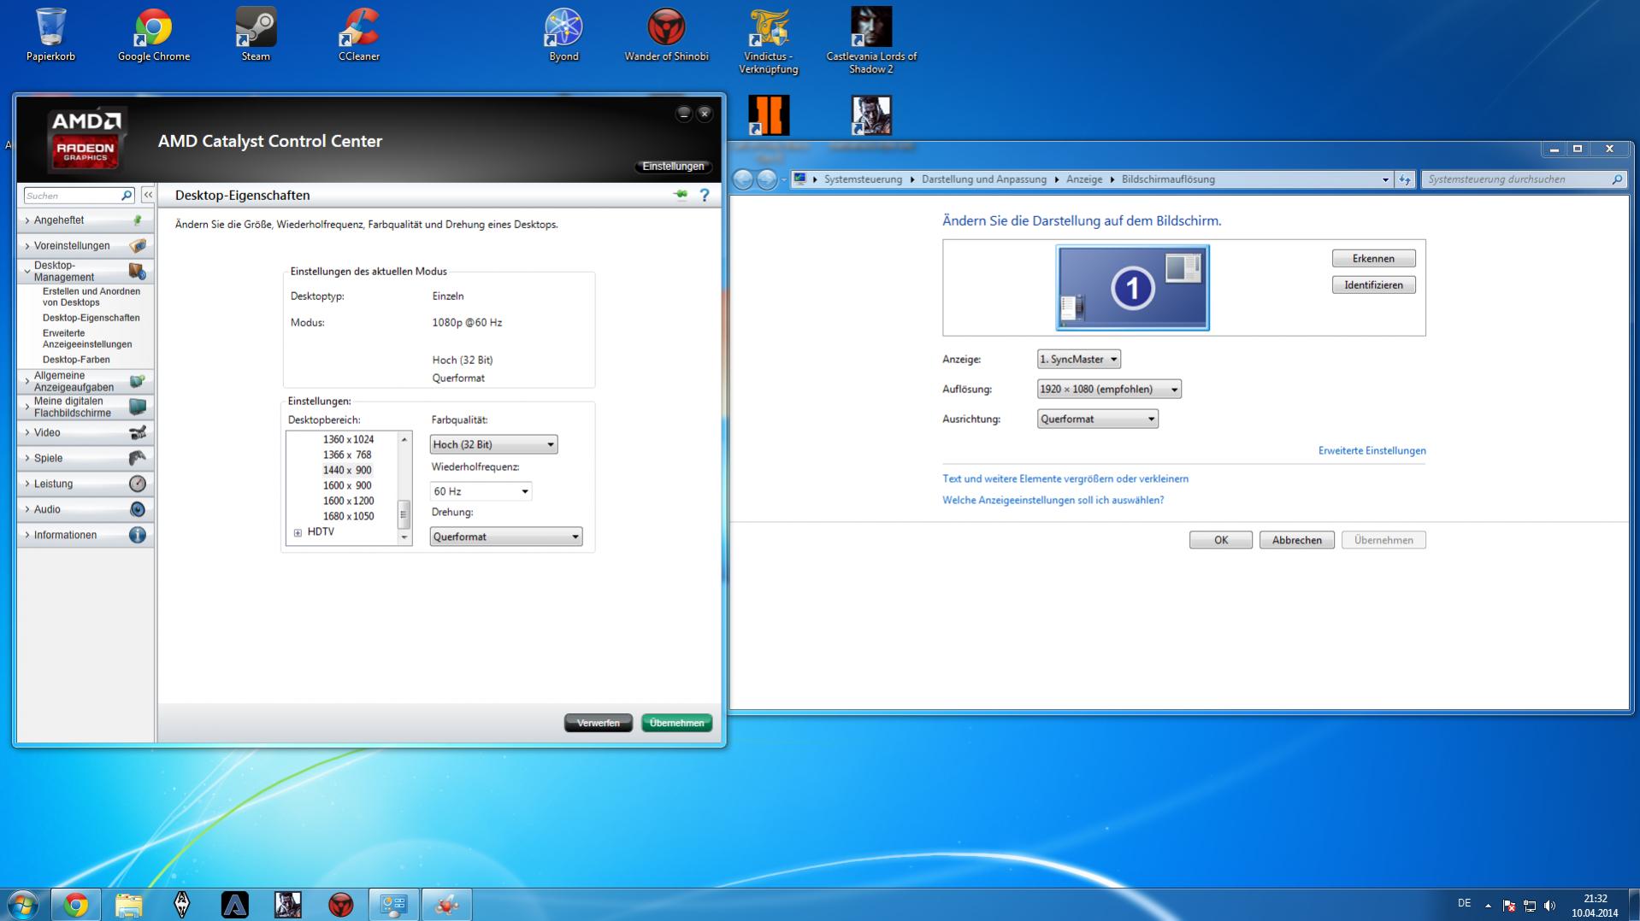Open the Control Panel display taskbar button
Screen dimensions: 1640x921
pos(393,905)
